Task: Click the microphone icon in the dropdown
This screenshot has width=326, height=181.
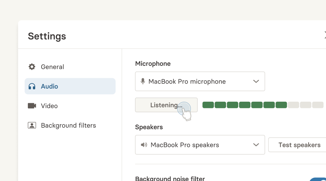Action: click(143, 81)
